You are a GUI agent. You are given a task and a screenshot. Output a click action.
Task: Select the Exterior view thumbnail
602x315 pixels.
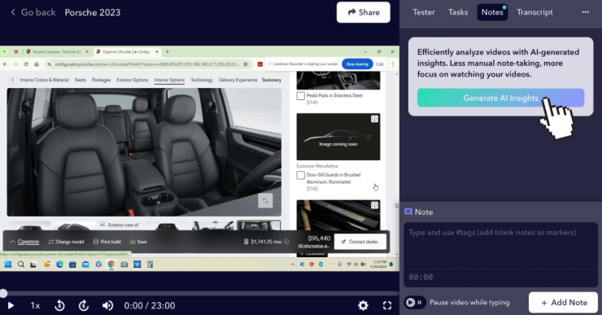point(120,225)
